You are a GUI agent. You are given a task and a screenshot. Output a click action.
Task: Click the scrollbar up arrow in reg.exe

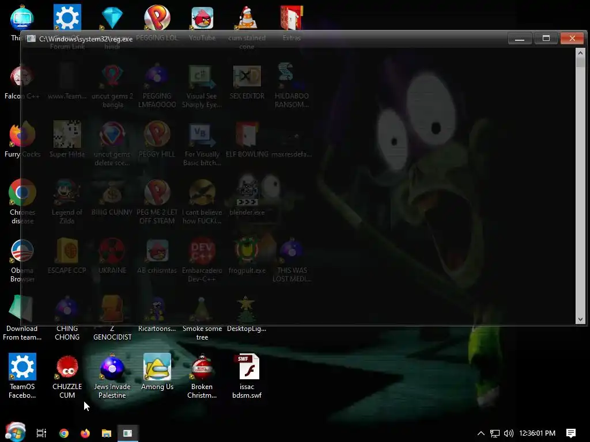(580, 53)
